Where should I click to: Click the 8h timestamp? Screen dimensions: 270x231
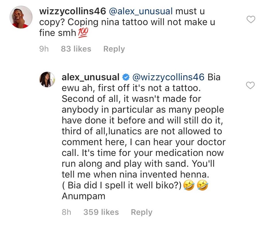click(x=66, y=212)
